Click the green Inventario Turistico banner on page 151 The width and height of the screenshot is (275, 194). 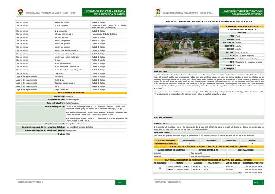point(242,12)
